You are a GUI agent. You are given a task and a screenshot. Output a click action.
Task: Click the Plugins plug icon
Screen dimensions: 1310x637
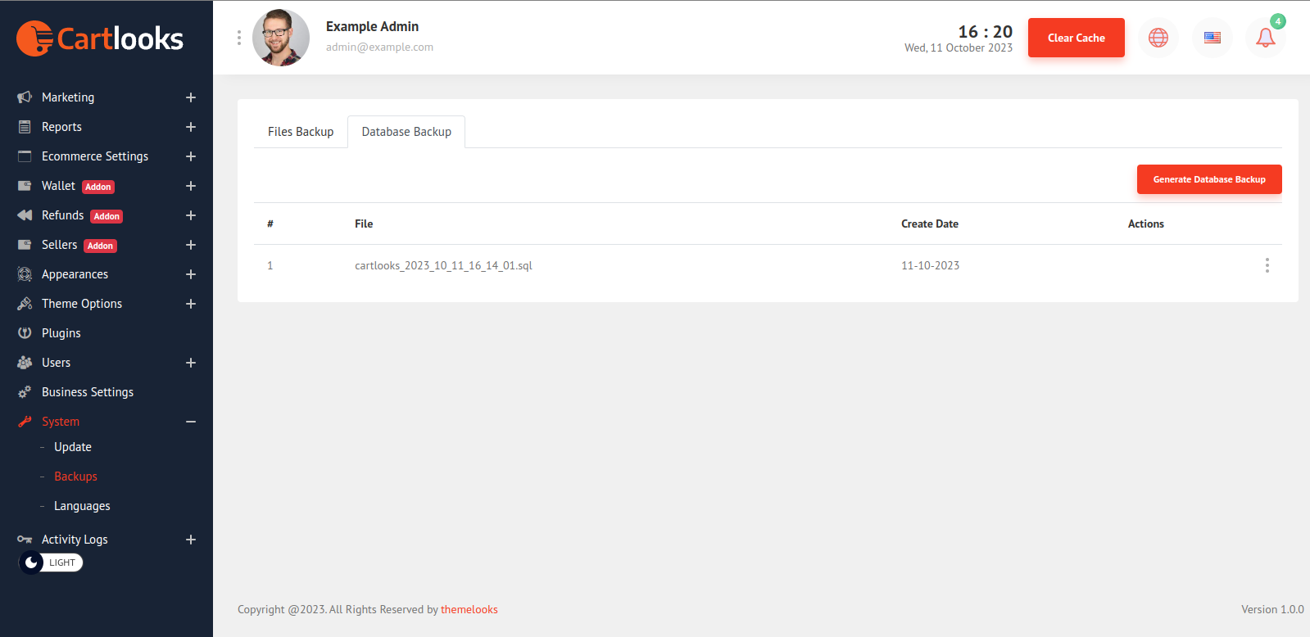tap(25, 333)
